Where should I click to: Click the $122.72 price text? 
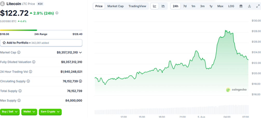[x=14, y=13]
